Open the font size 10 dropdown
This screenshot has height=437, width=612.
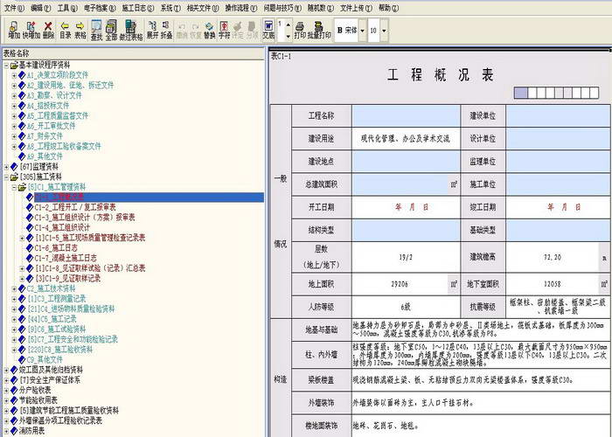click(384, 31)
